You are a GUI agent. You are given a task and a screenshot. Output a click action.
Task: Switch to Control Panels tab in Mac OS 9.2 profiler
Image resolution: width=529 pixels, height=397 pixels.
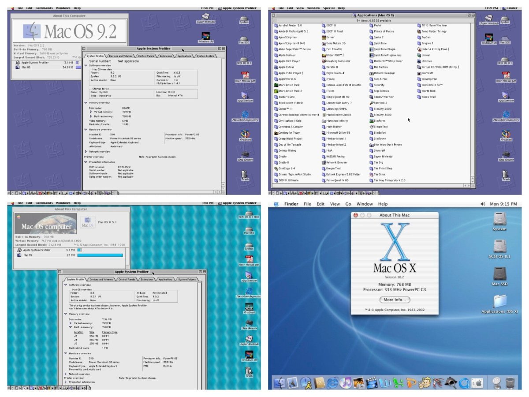(146, 56)
